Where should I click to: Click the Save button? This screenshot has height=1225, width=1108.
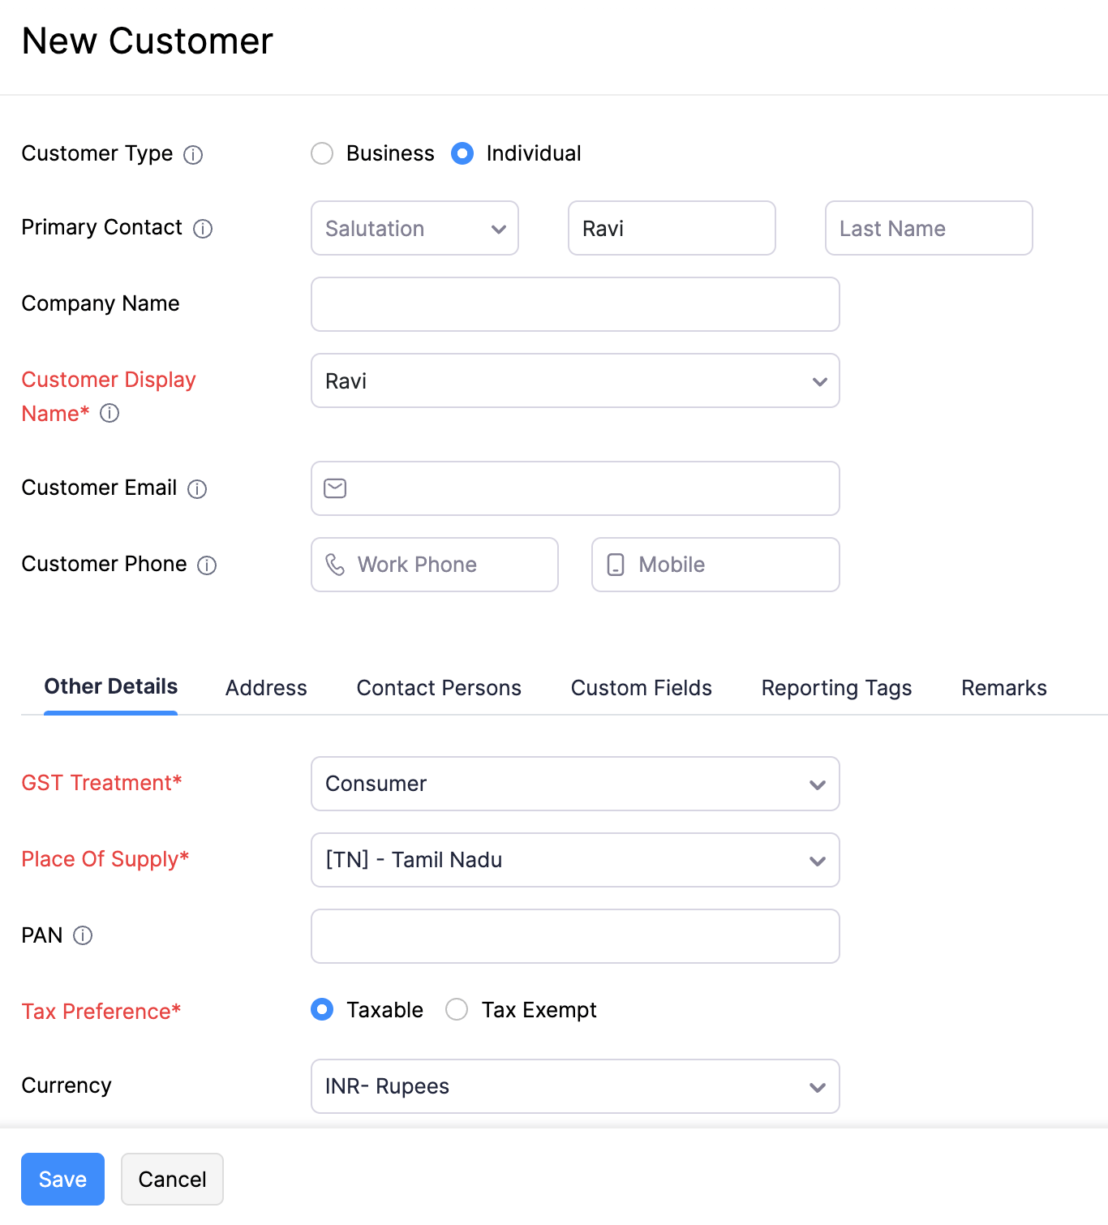coord(62,1179)
